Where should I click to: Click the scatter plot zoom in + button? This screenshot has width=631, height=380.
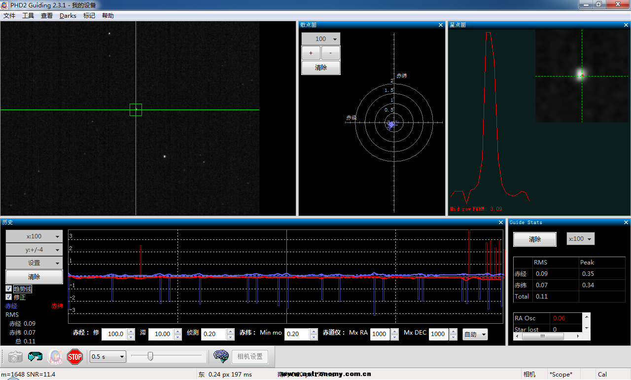point(311,53)
